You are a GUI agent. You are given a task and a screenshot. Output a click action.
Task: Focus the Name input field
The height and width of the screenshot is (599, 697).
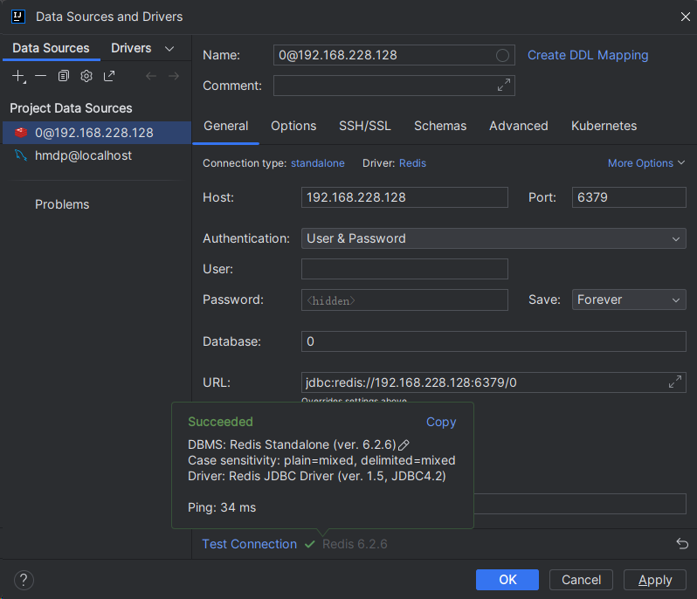394,55
